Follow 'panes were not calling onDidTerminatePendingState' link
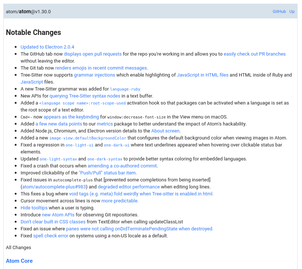Viewport: 302px width, 269px height. click(x=140, y=229)
